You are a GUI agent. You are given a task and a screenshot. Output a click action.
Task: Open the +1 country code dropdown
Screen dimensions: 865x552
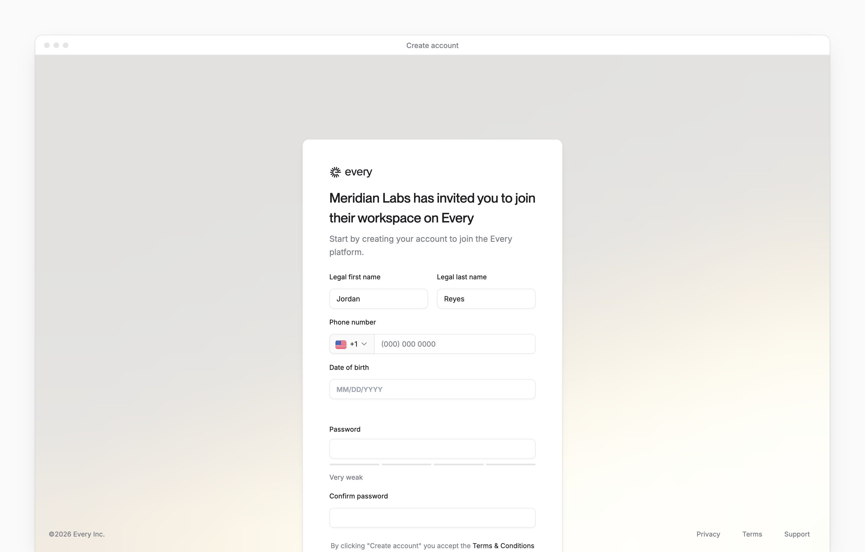click(x=352, y=344)
